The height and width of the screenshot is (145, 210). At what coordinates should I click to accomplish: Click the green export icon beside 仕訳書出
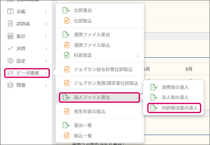[66, 10]
